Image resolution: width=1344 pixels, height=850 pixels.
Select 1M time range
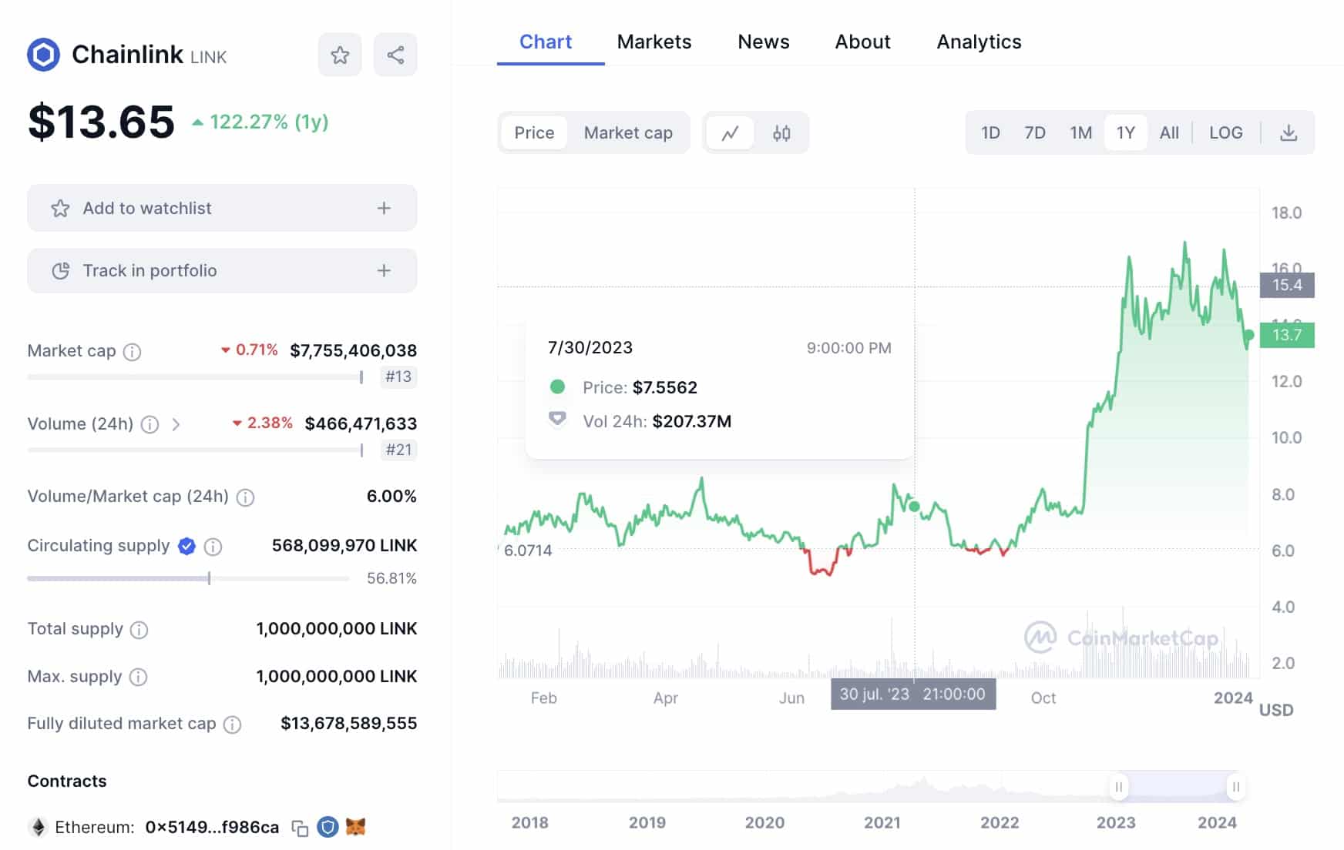pos(1080,133)
